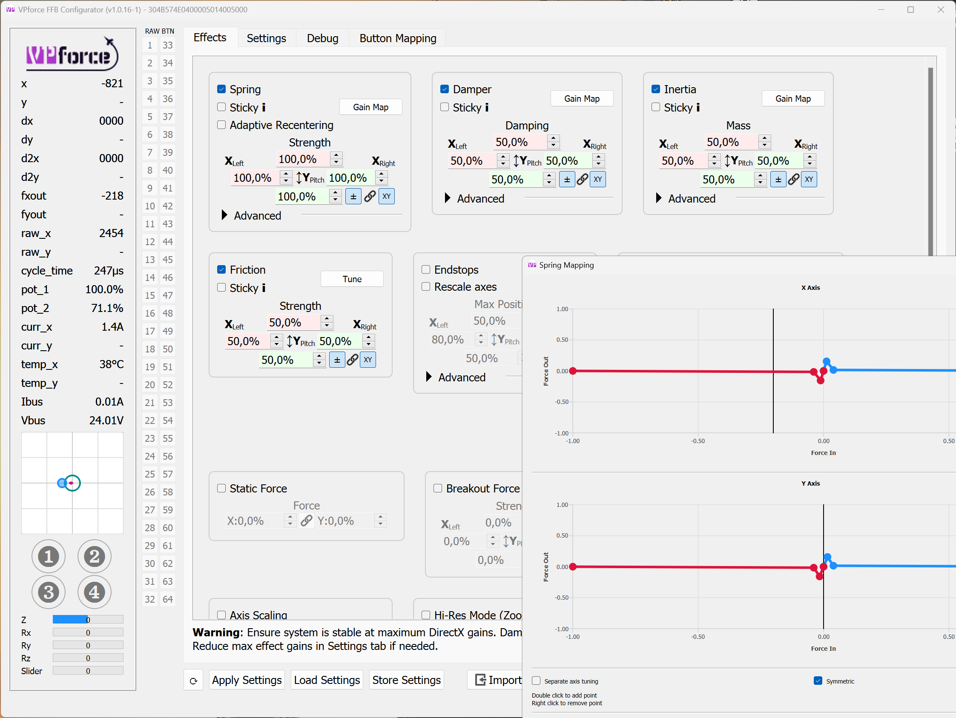
Task: Click Spring XY mode button
Action: (386, 196)
